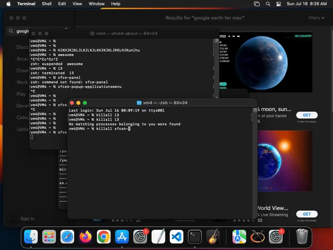Click the scroll marker icon in zsh terminal

[x=255, y=110]
